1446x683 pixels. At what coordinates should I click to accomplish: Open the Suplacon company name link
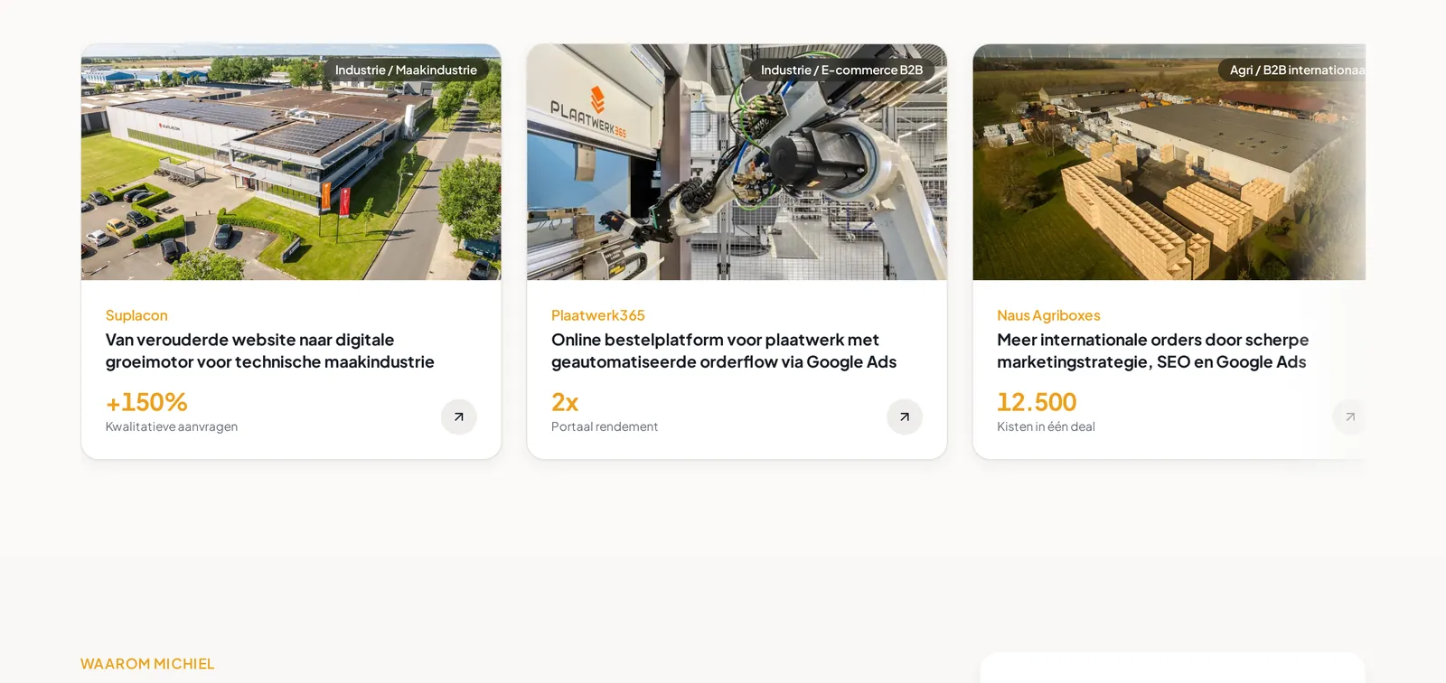[x=136, y=315]
